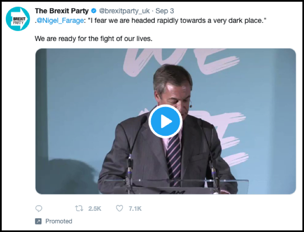304x232 pixels.
Task: Click the Promoted label
Action: (x=58, y=221)
